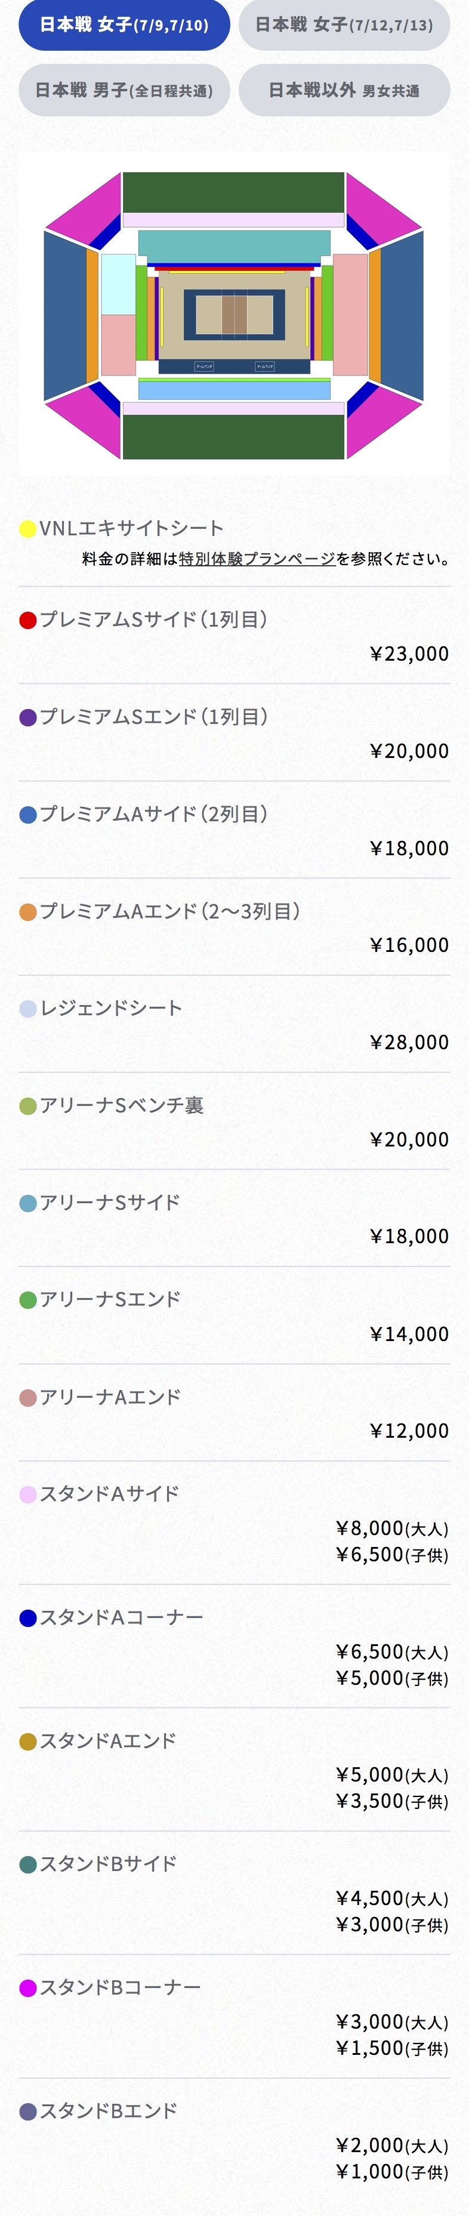Click the purple プレミアムSエンド color dot

point(27,717)
